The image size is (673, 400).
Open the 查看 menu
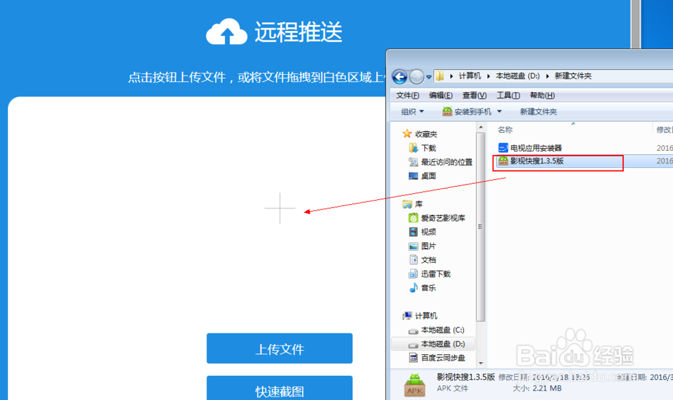(473, 95)
